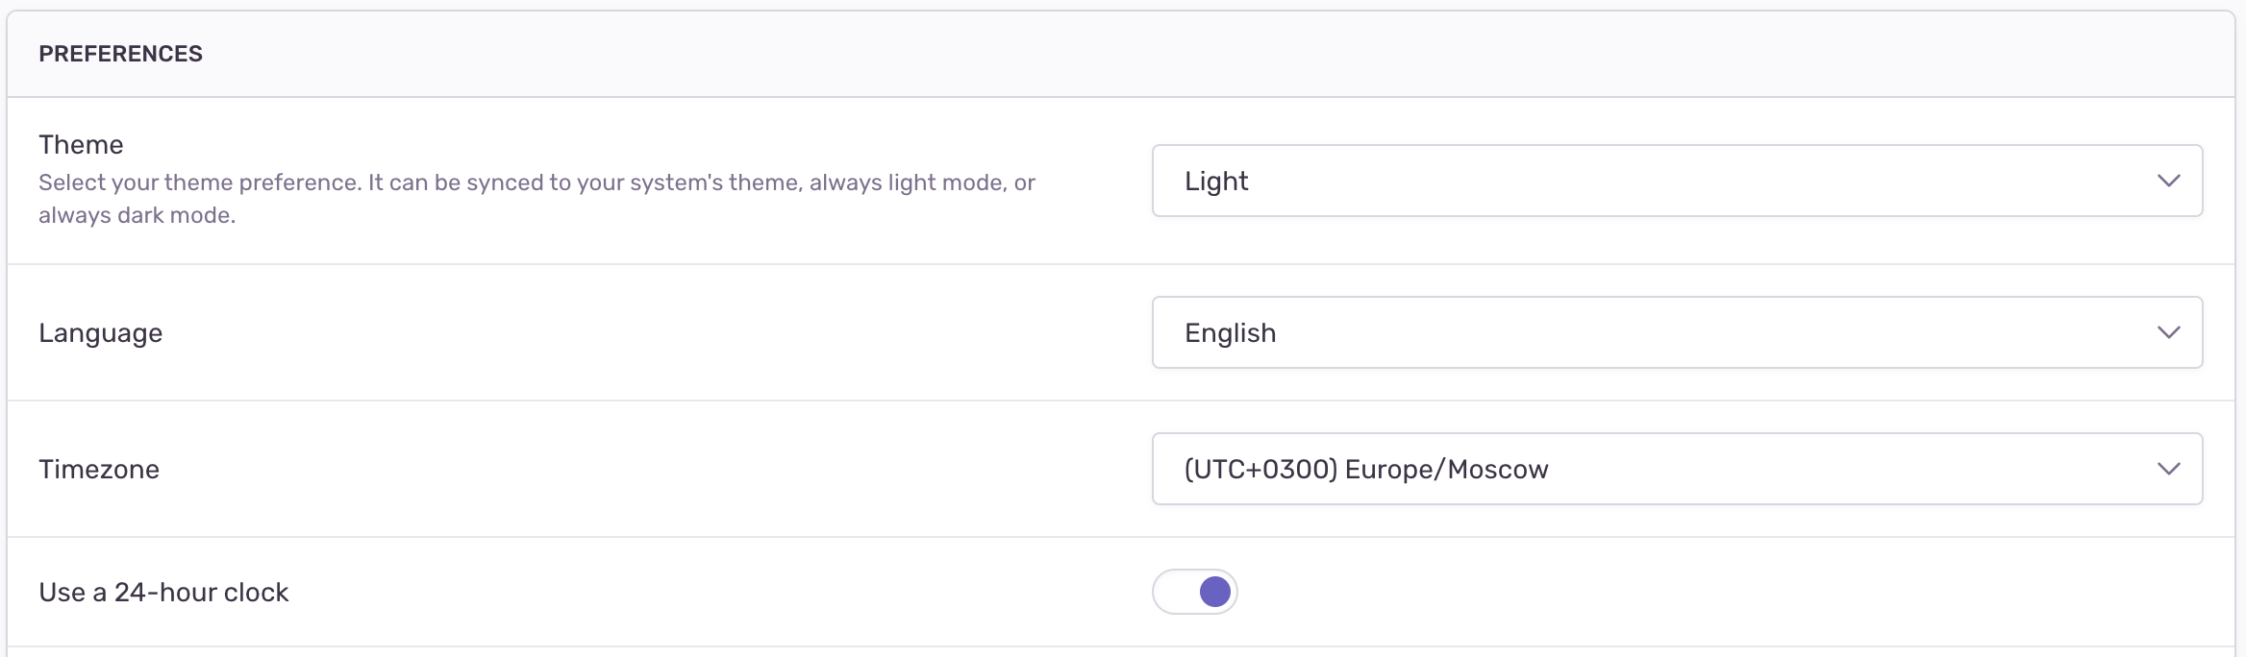The image size is (2246, 657).
Task: Click the theme preference description text
Action: point(537,198)
